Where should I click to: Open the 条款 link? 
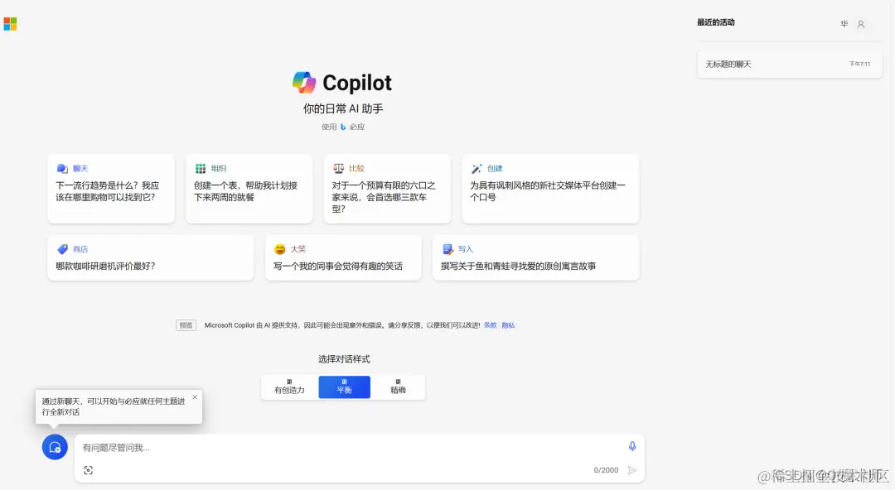(x=488, y=325)
